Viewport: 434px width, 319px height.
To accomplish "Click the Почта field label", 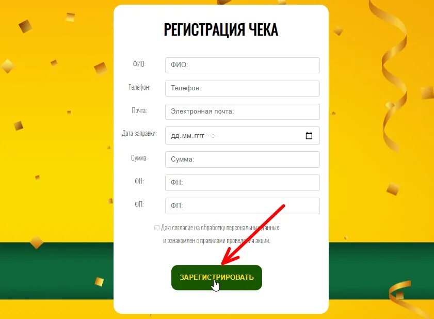I will point(139,110).
